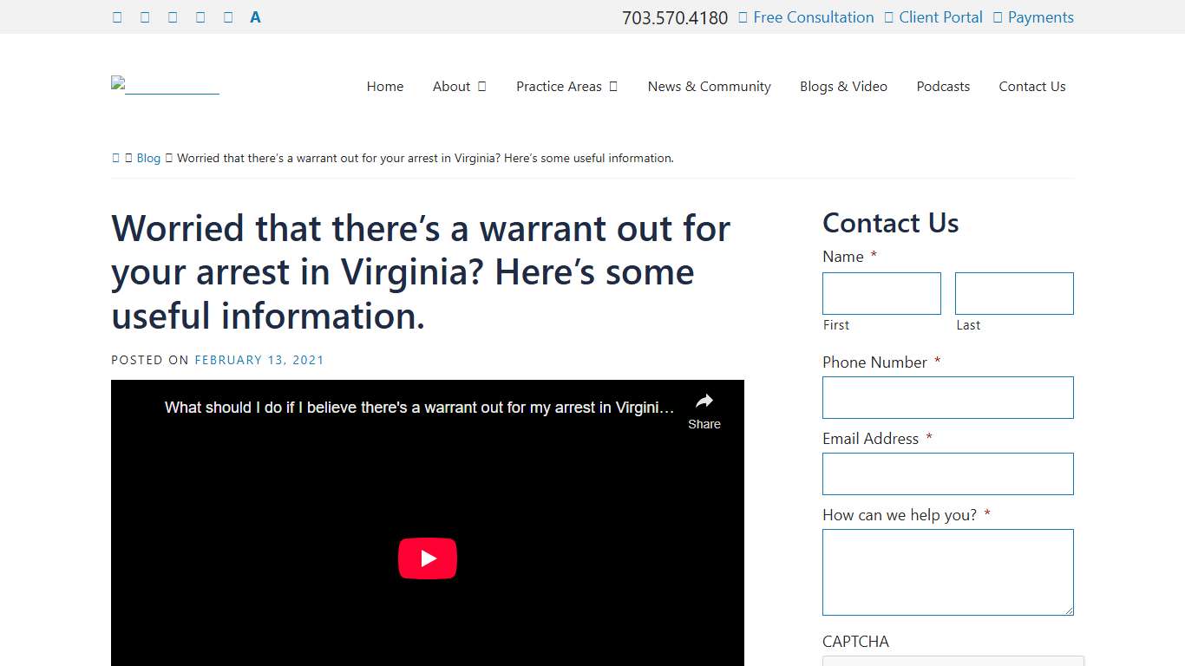Viewport: 1185px width, 666px height.
Task: Open the Home navigation item
Action: (x=384, y=86)
